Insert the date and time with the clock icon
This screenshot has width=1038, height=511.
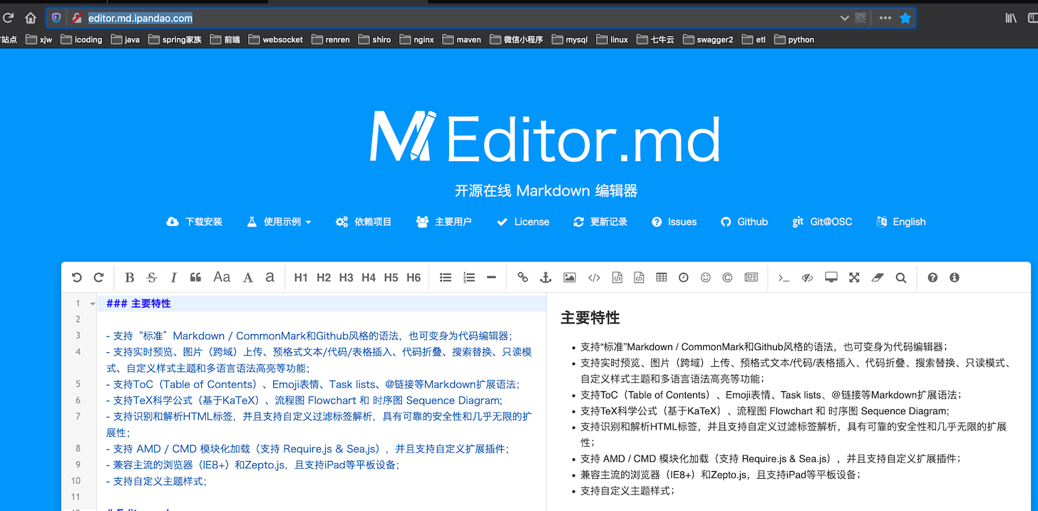[684, 278]
